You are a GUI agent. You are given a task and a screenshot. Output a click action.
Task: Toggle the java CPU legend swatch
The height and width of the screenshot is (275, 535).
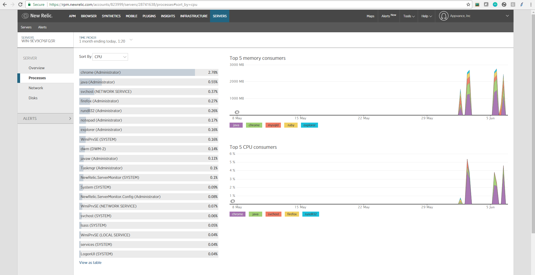pos(255,214)
